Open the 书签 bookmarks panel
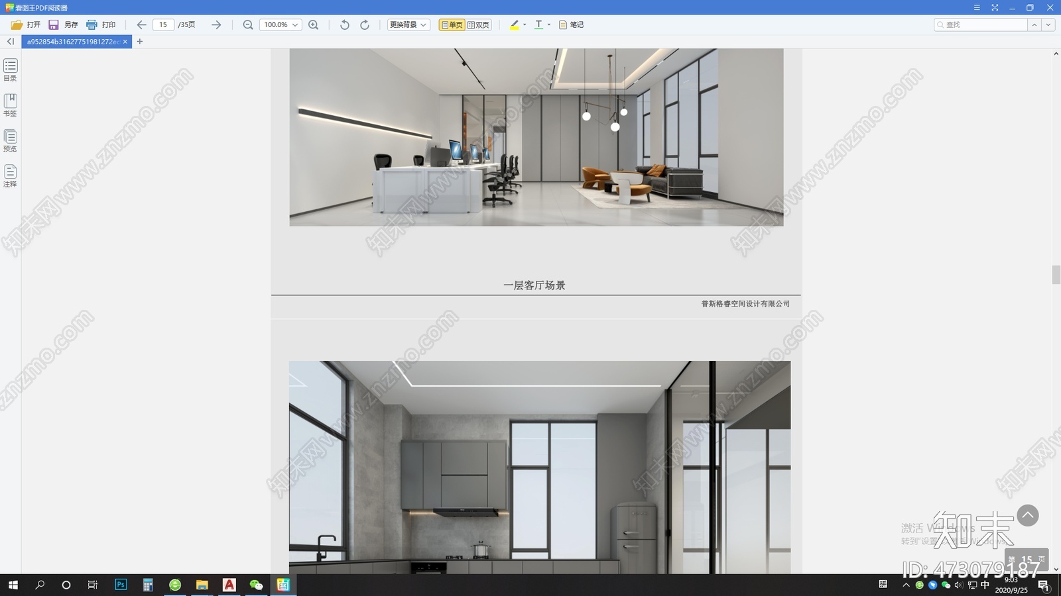 tap(10, 105)
